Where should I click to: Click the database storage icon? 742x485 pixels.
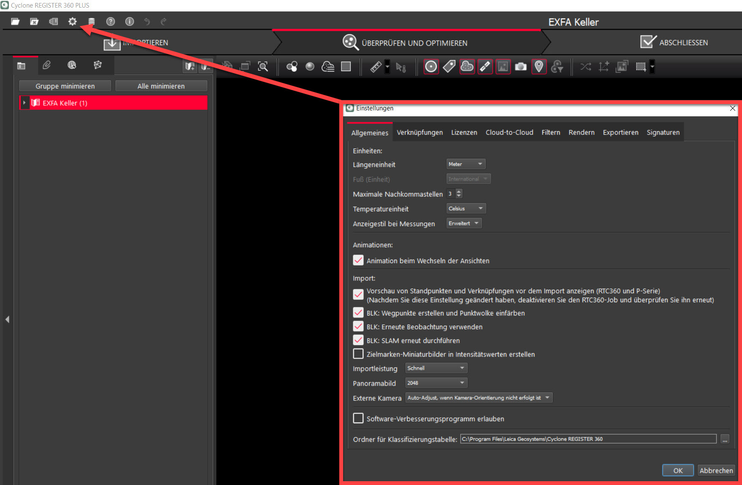pyautogui.click(x=91, y=22)
